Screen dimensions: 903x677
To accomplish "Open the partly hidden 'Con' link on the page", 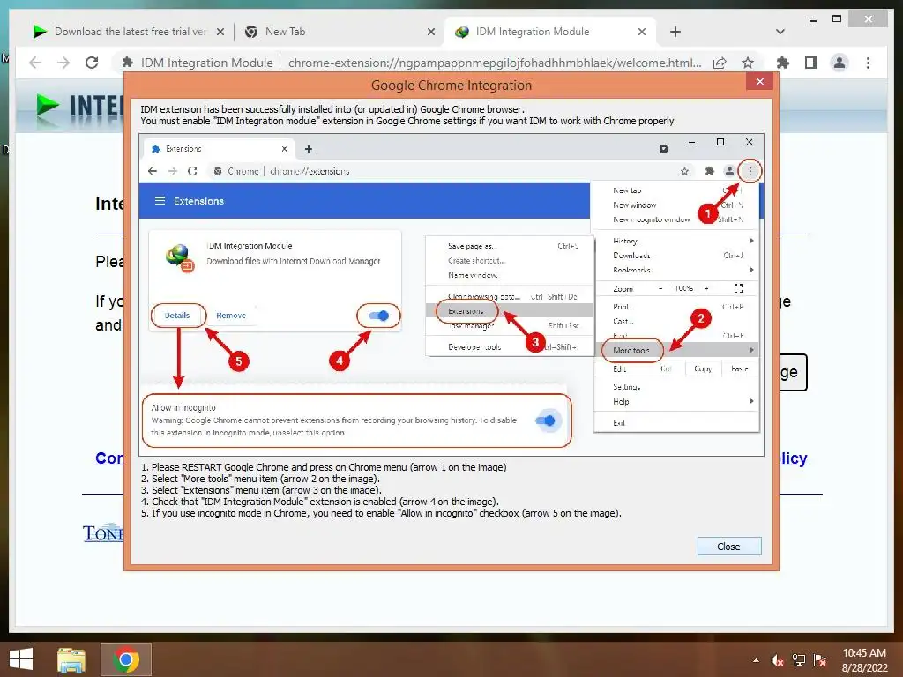I will 109,458.
